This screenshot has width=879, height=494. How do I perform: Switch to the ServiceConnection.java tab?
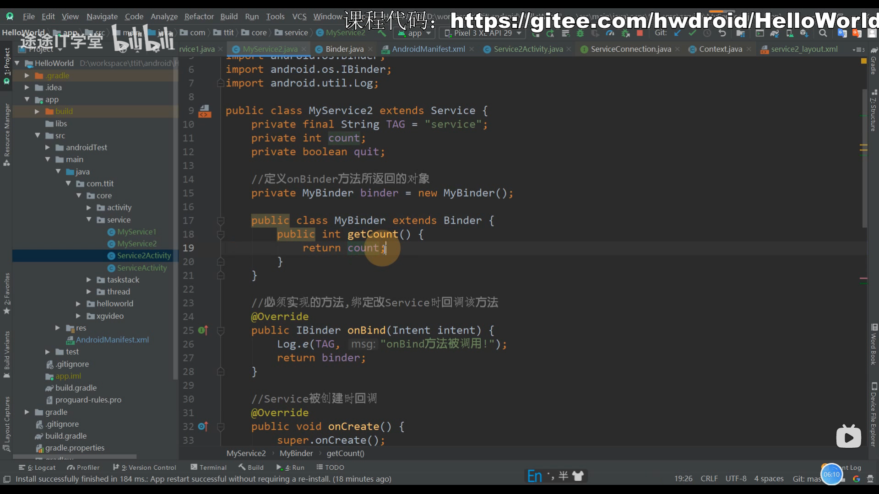(x=630, y=49)
